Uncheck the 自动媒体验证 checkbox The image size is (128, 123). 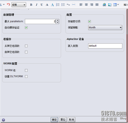(x=26, y=28)
